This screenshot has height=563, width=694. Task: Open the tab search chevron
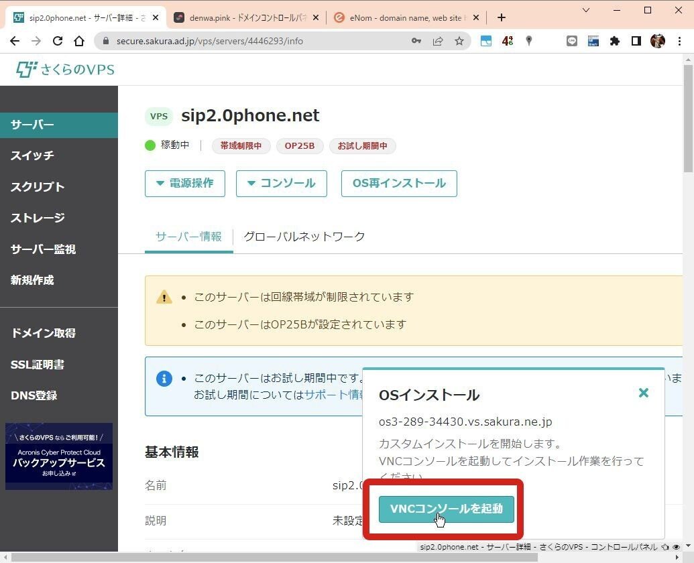click(586, 10)
